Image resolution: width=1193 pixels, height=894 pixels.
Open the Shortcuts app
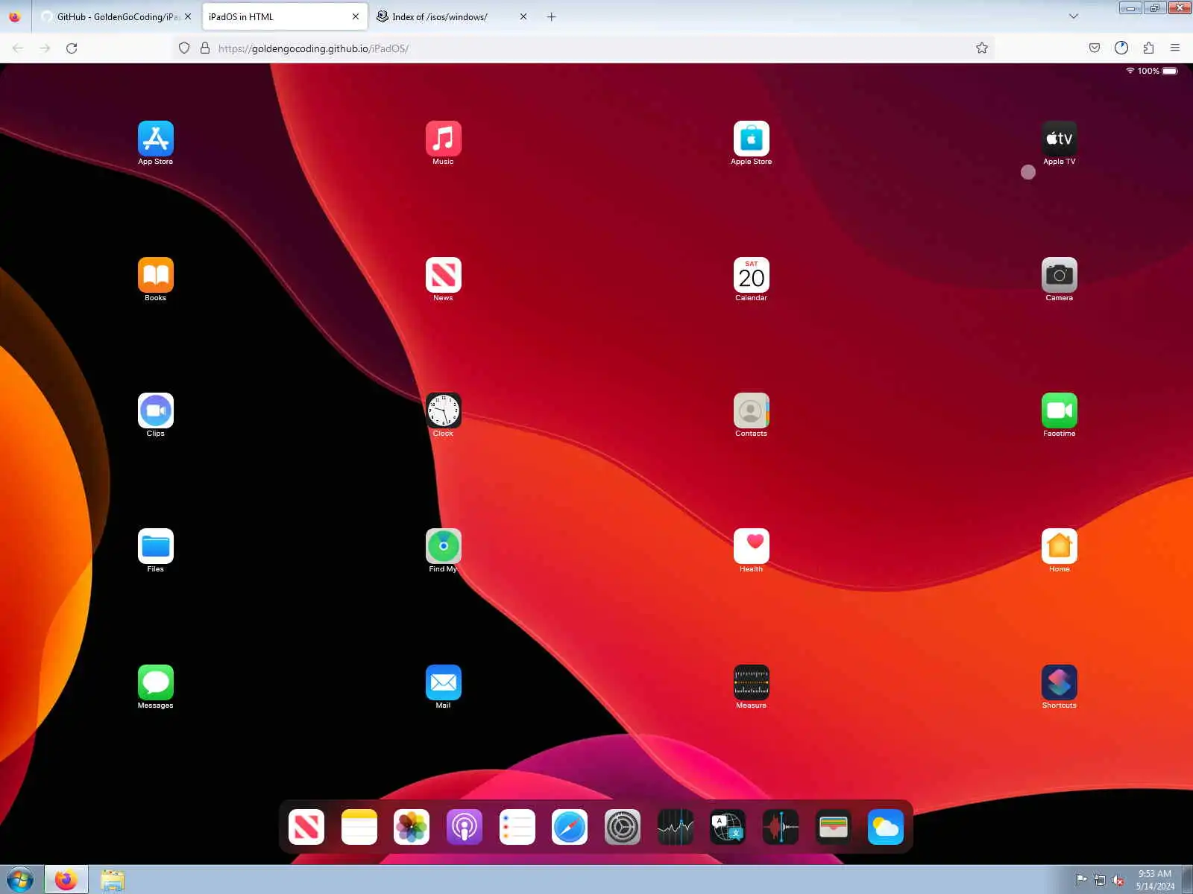coord(1060,682)
